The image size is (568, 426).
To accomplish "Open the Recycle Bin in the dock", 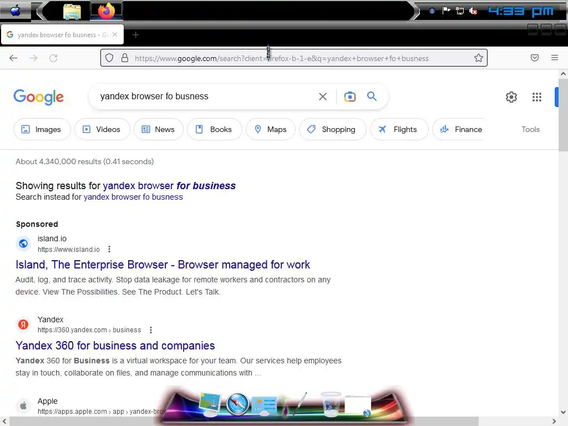I will coord(331,404).
